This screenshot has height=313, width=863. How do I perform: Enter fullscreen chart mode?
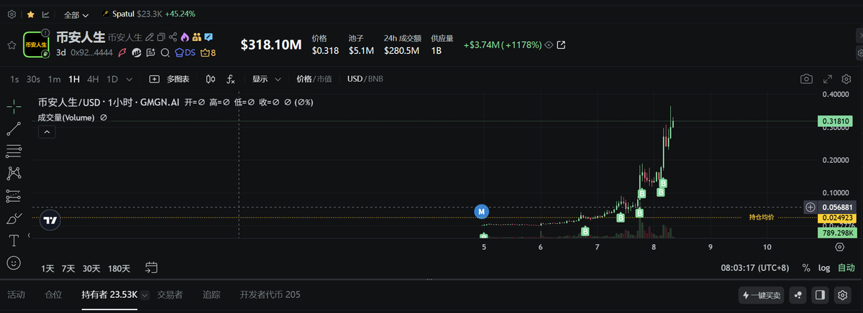(x=827, y=79)
